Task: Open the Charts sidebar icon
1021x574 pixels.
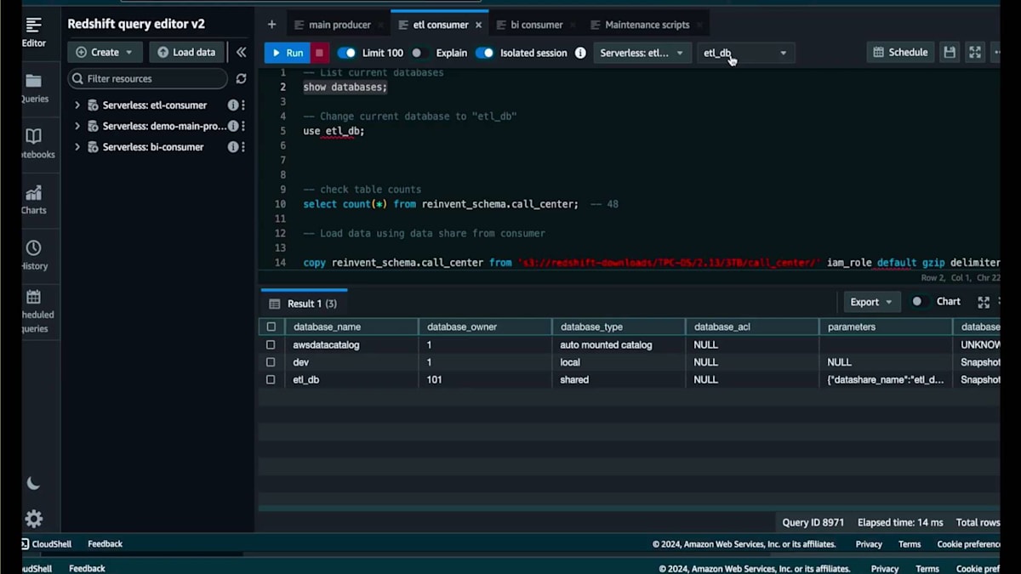Action: [x=34, y=200]
